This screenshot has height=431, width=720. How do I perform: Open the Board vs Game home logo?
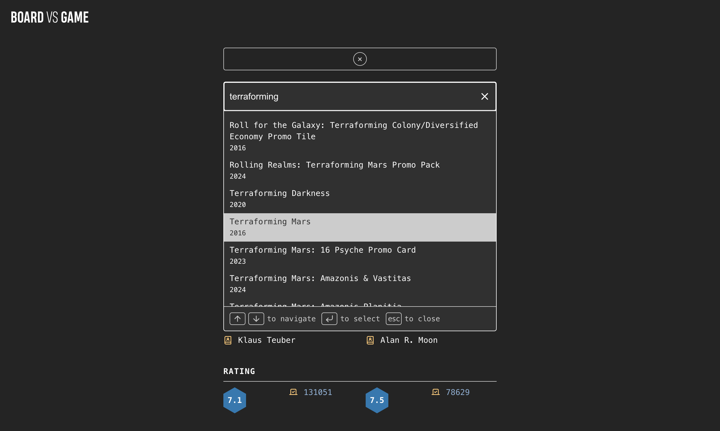pyautogui.click(x=50, y=17)
